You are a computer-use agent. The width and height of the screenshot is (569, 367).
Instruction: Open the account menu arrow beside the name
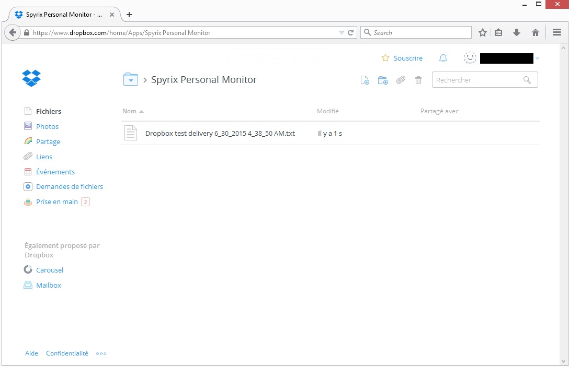538,58
